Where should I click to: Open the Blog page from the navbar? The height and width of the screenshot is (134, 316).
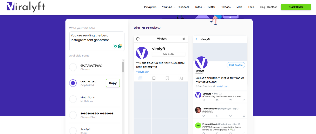pyautogui.click(x=262, y=7)
